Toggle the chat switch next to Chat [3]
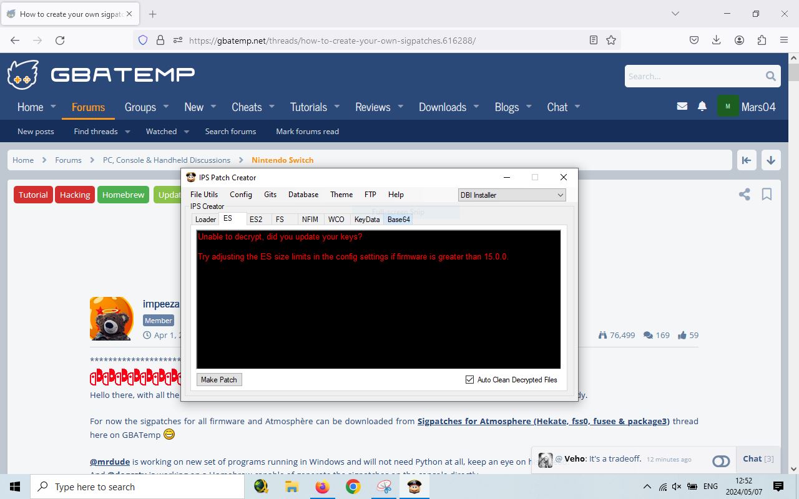799x499 pixels. tap(721, 461)
